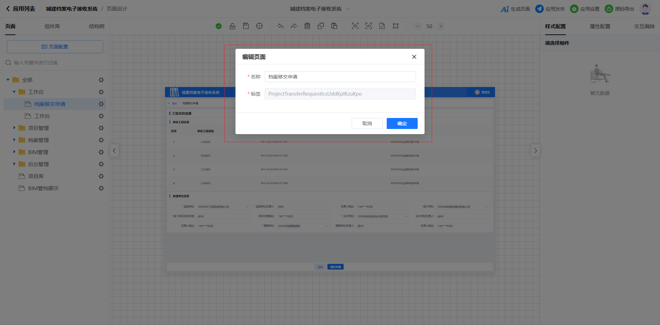Viewport: 660px width, 325px height.
Task: Switch to the 组件库 tab
Action: [52, 26]
